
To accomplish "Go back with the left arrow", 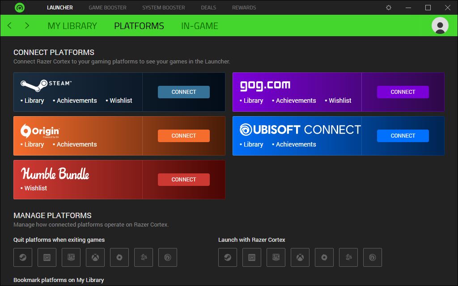I will tap(10, 25).
